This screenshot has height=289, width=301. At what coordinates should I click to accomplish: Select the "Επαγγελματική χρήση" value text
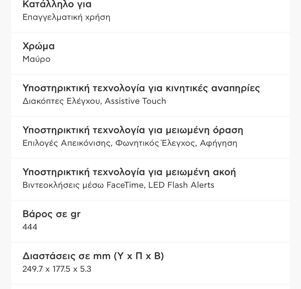coord(66,17)
